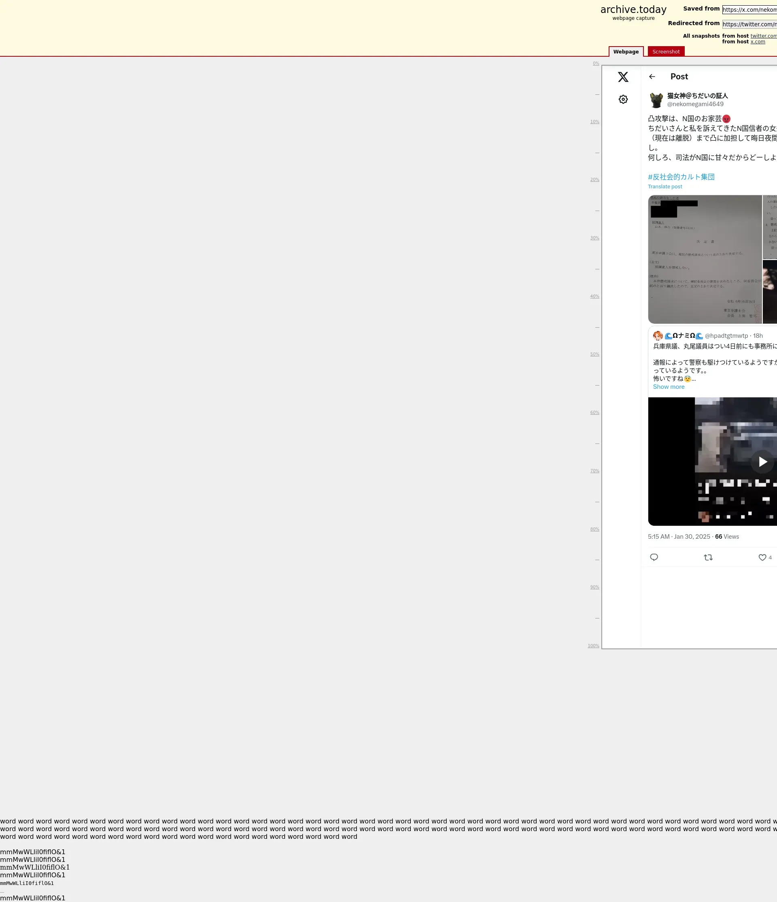Open the #反社会的カルト集団 hashtag
Screen dimensions: 777x902
tap(681, 177)
